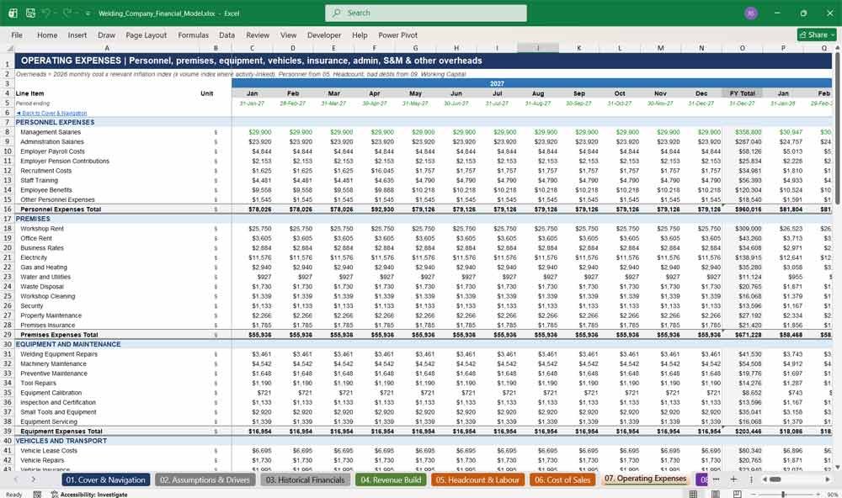
Task: Select row 16 header
Action: pyautogui.click(x=8, y=209)
